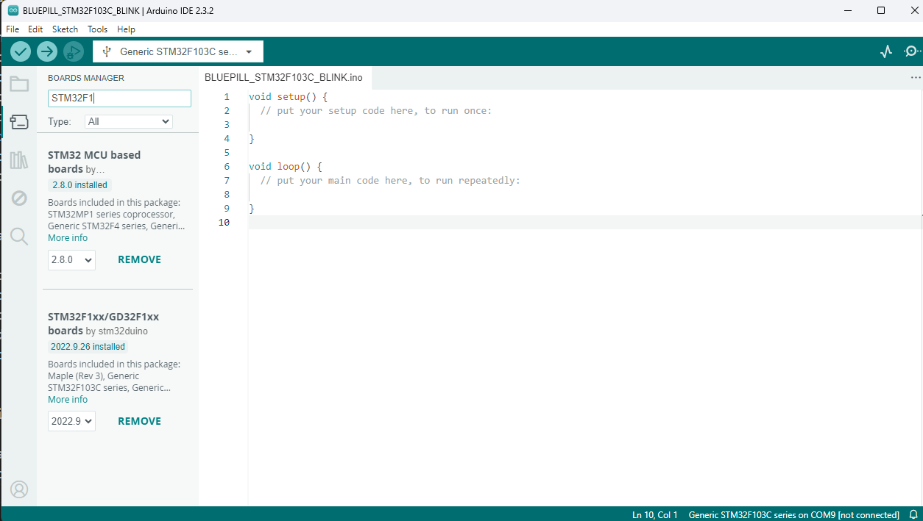Open the Help menu

(126, 29)
